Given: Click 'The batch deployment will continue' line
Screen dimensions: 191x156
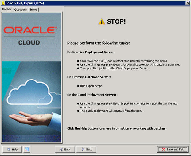Looking at the screenshot, I should (112, 111).
